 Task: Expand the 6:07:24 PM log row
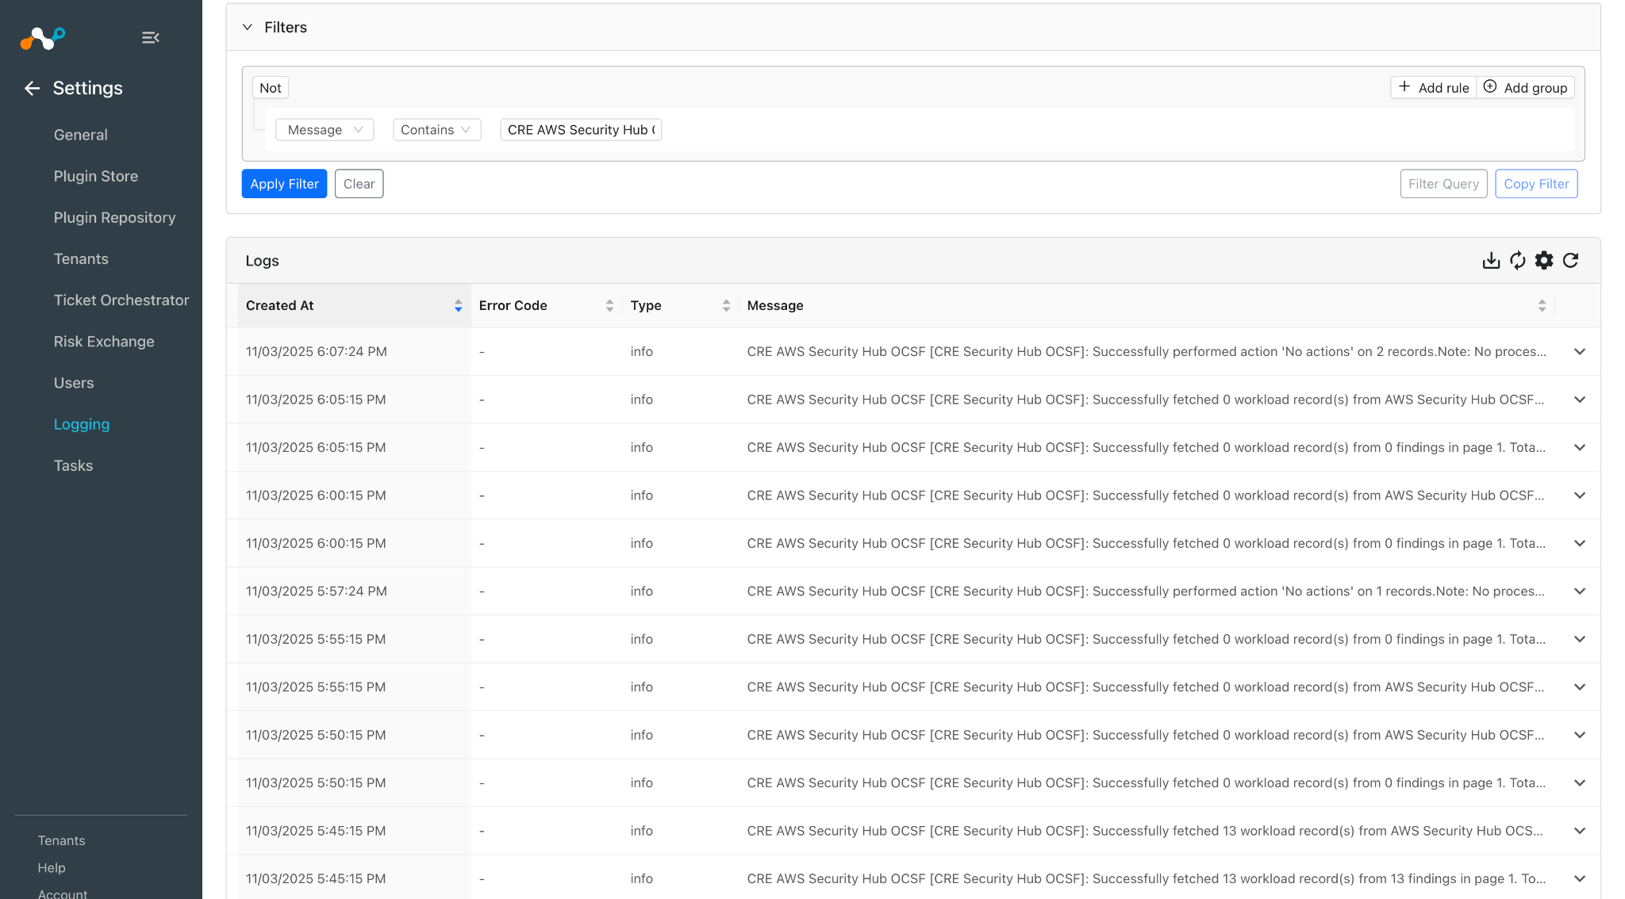point(1580,352)
